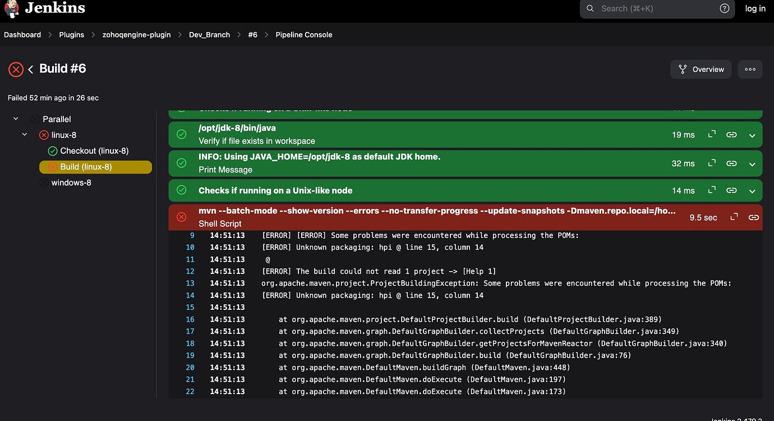Copy link icon for the Shell Script step
Screen dimensions: 774x421
(753, 217)
